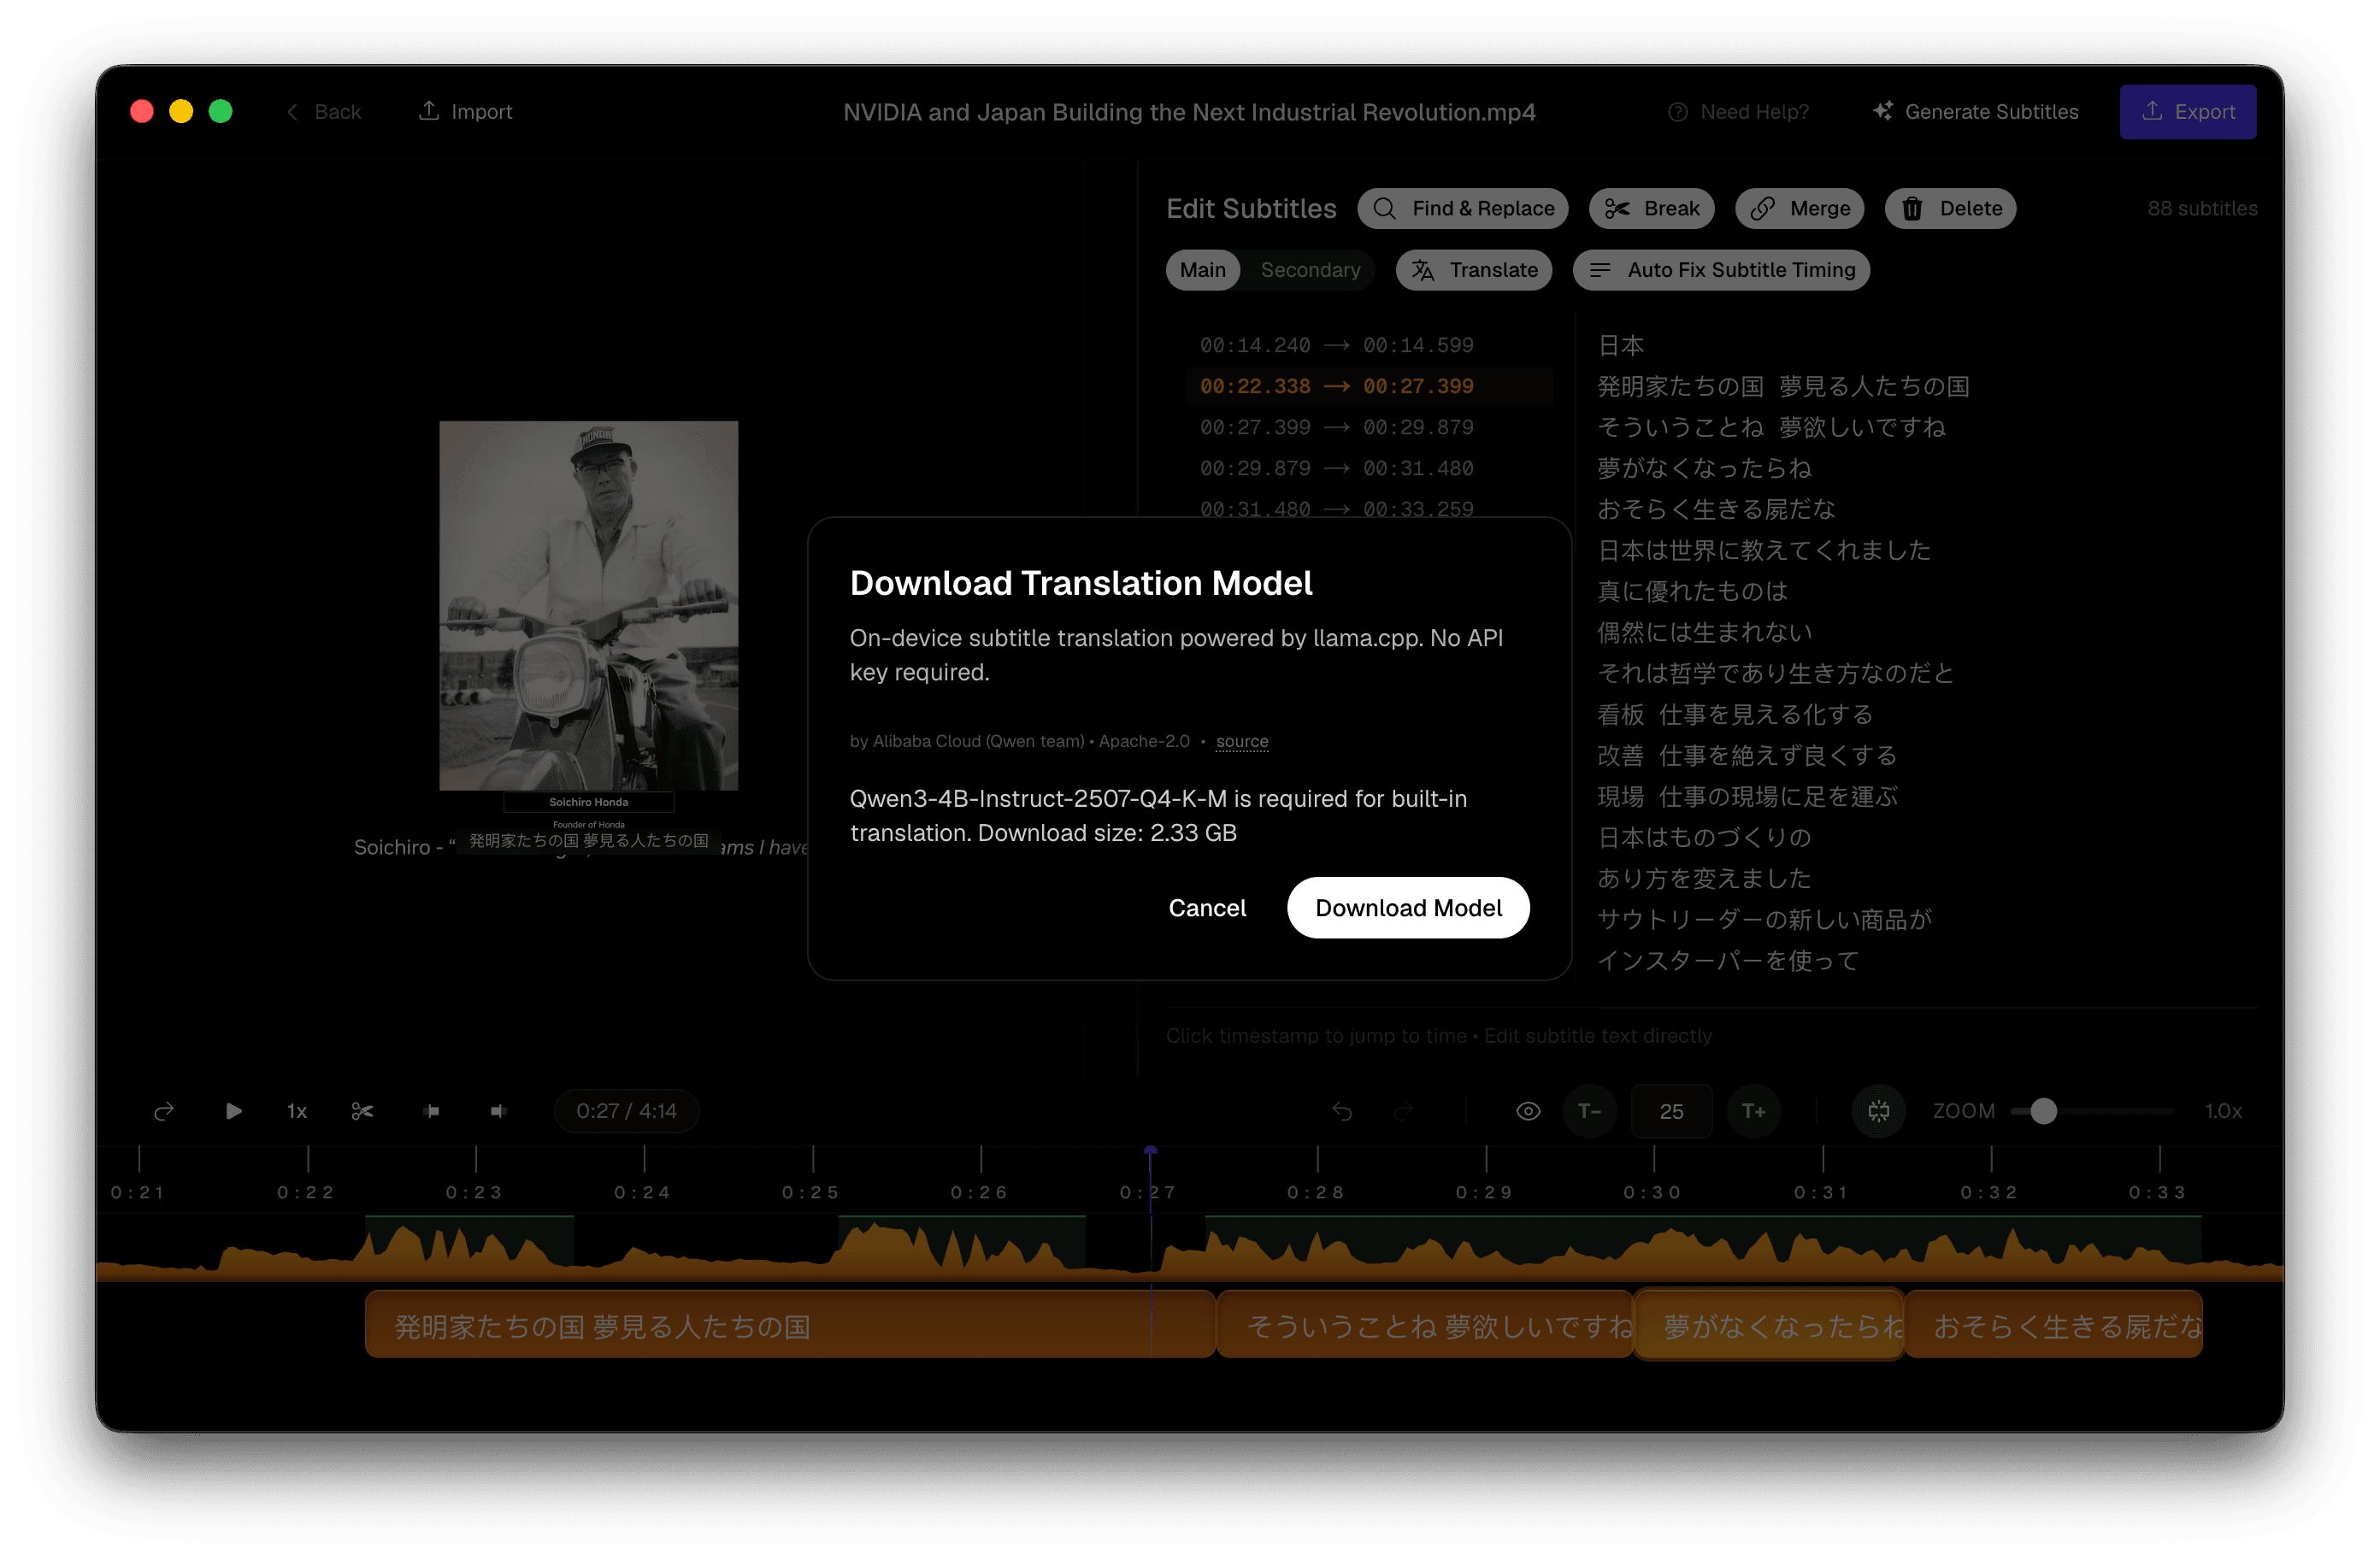The height and width of the screenshot is (1559, 2380).
Task: Click the undo arrow icon
Action: (x=1342, y=1111)
